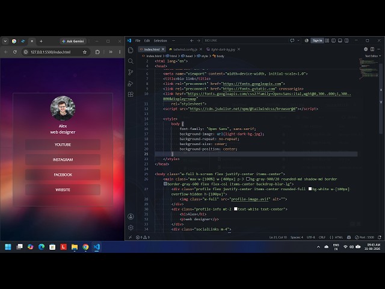Open the Source Control view

131,72
